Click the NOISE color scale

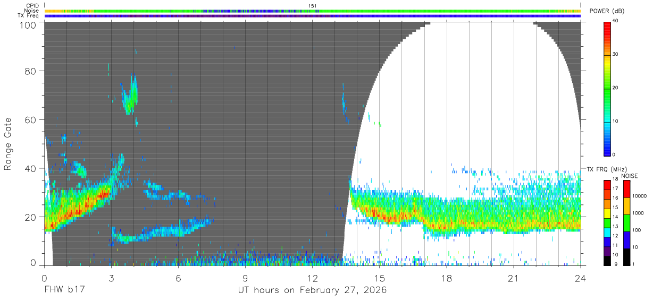(627, 222)
